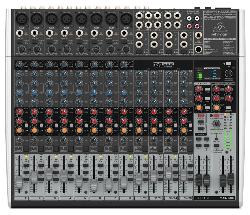
Task: Click the FX FOOTSW jack
Action: pos(198,35)
